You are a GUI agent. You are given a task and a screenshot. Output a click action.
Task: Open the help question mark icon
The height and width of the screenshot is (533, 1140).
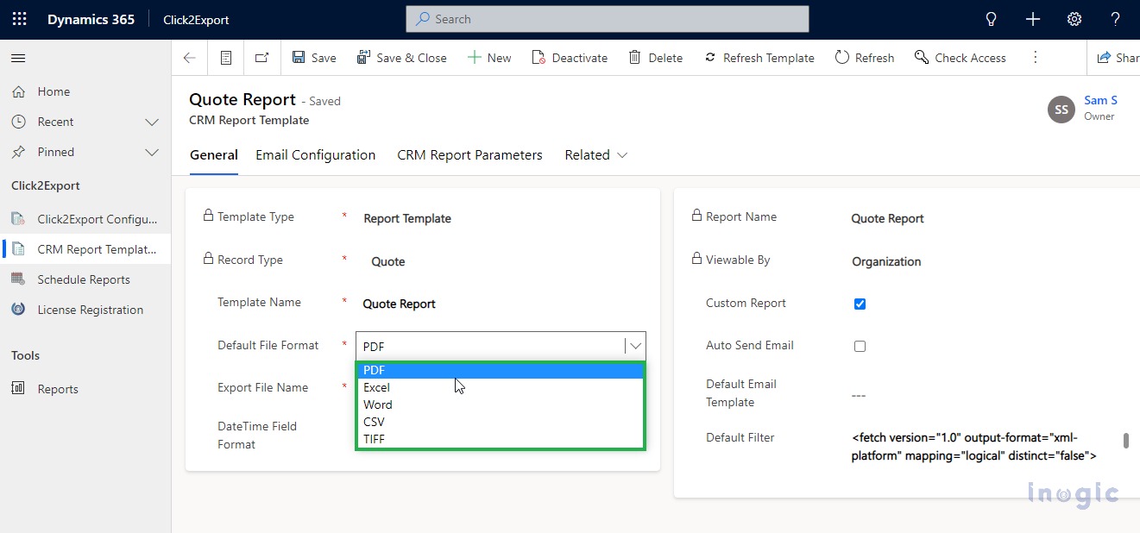1116,19
